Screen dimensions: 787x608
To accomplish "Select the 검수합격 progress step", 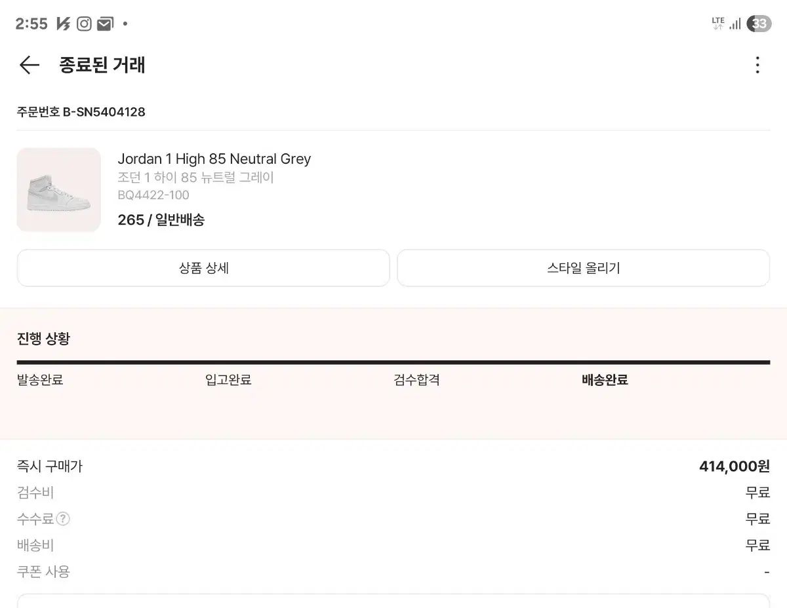I will click(416, 380).
